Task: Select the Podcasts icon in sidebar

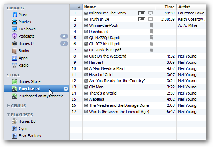Action: (15, 36)
